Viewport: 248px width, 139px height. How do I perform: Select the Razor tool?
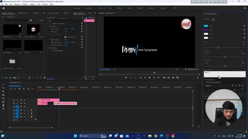(3, 95)
